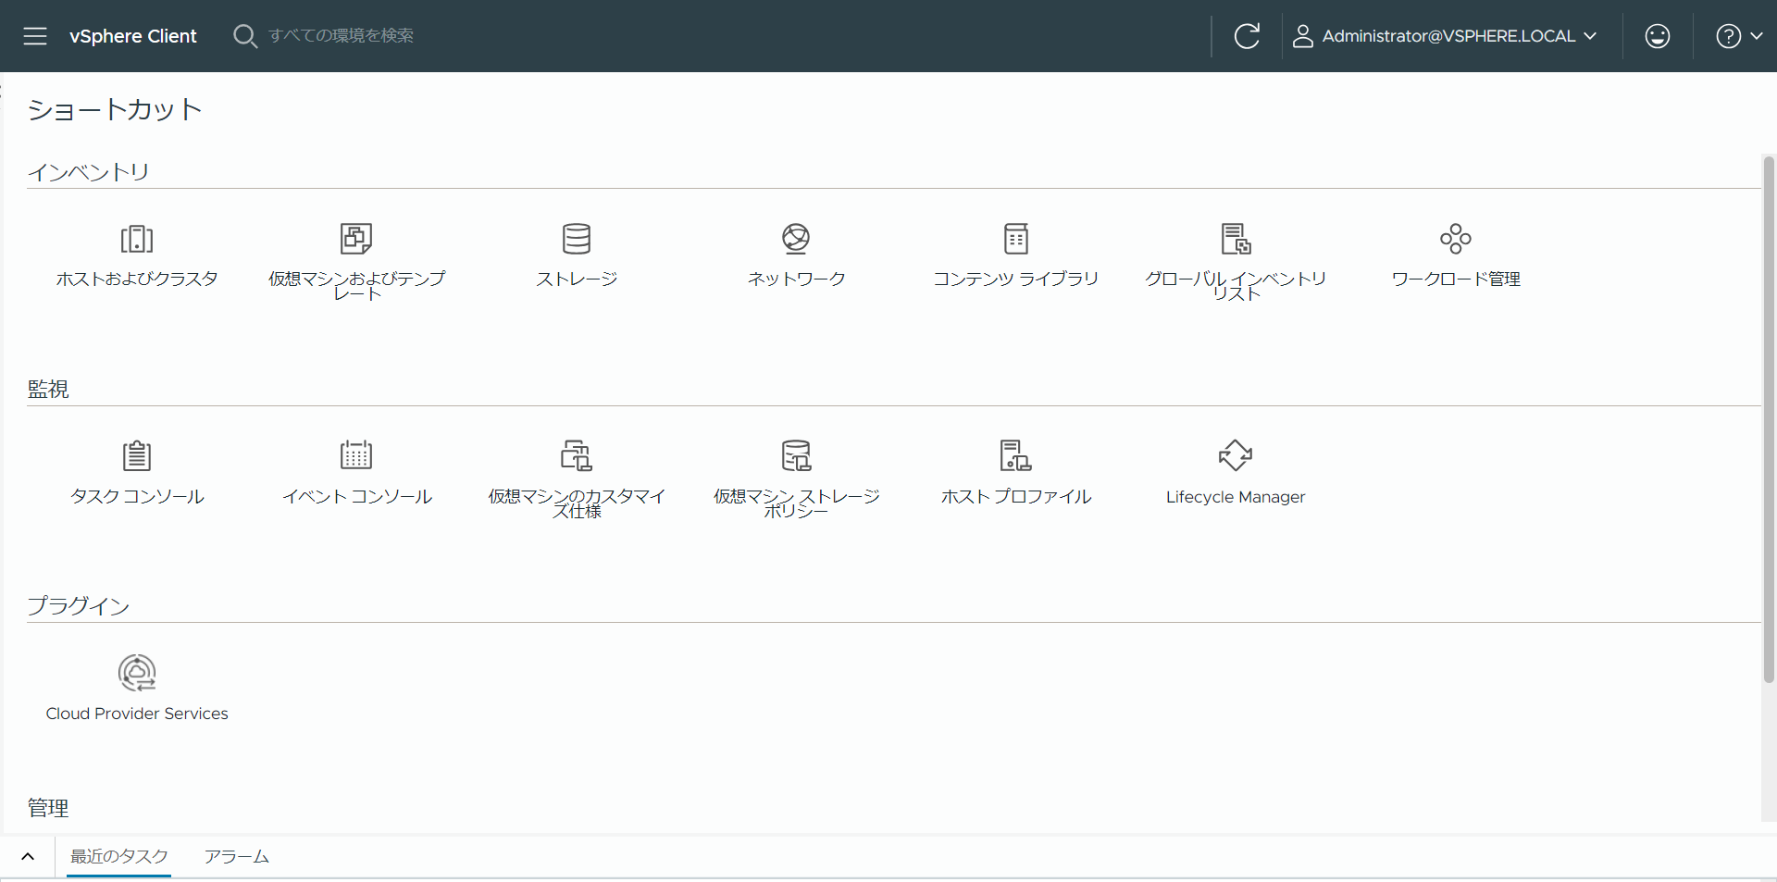This screenshot has height=882, width=1777.
Task: Open the ストレージ shortcut icon
Action: [577, 239]
